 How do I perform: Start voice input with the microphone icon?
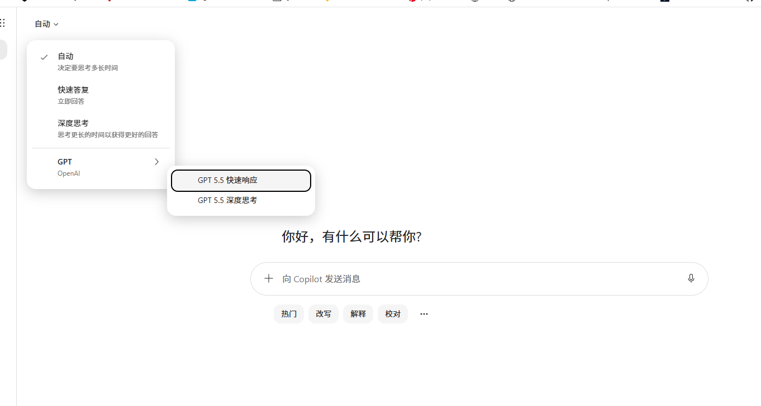(x=691, y=279)
